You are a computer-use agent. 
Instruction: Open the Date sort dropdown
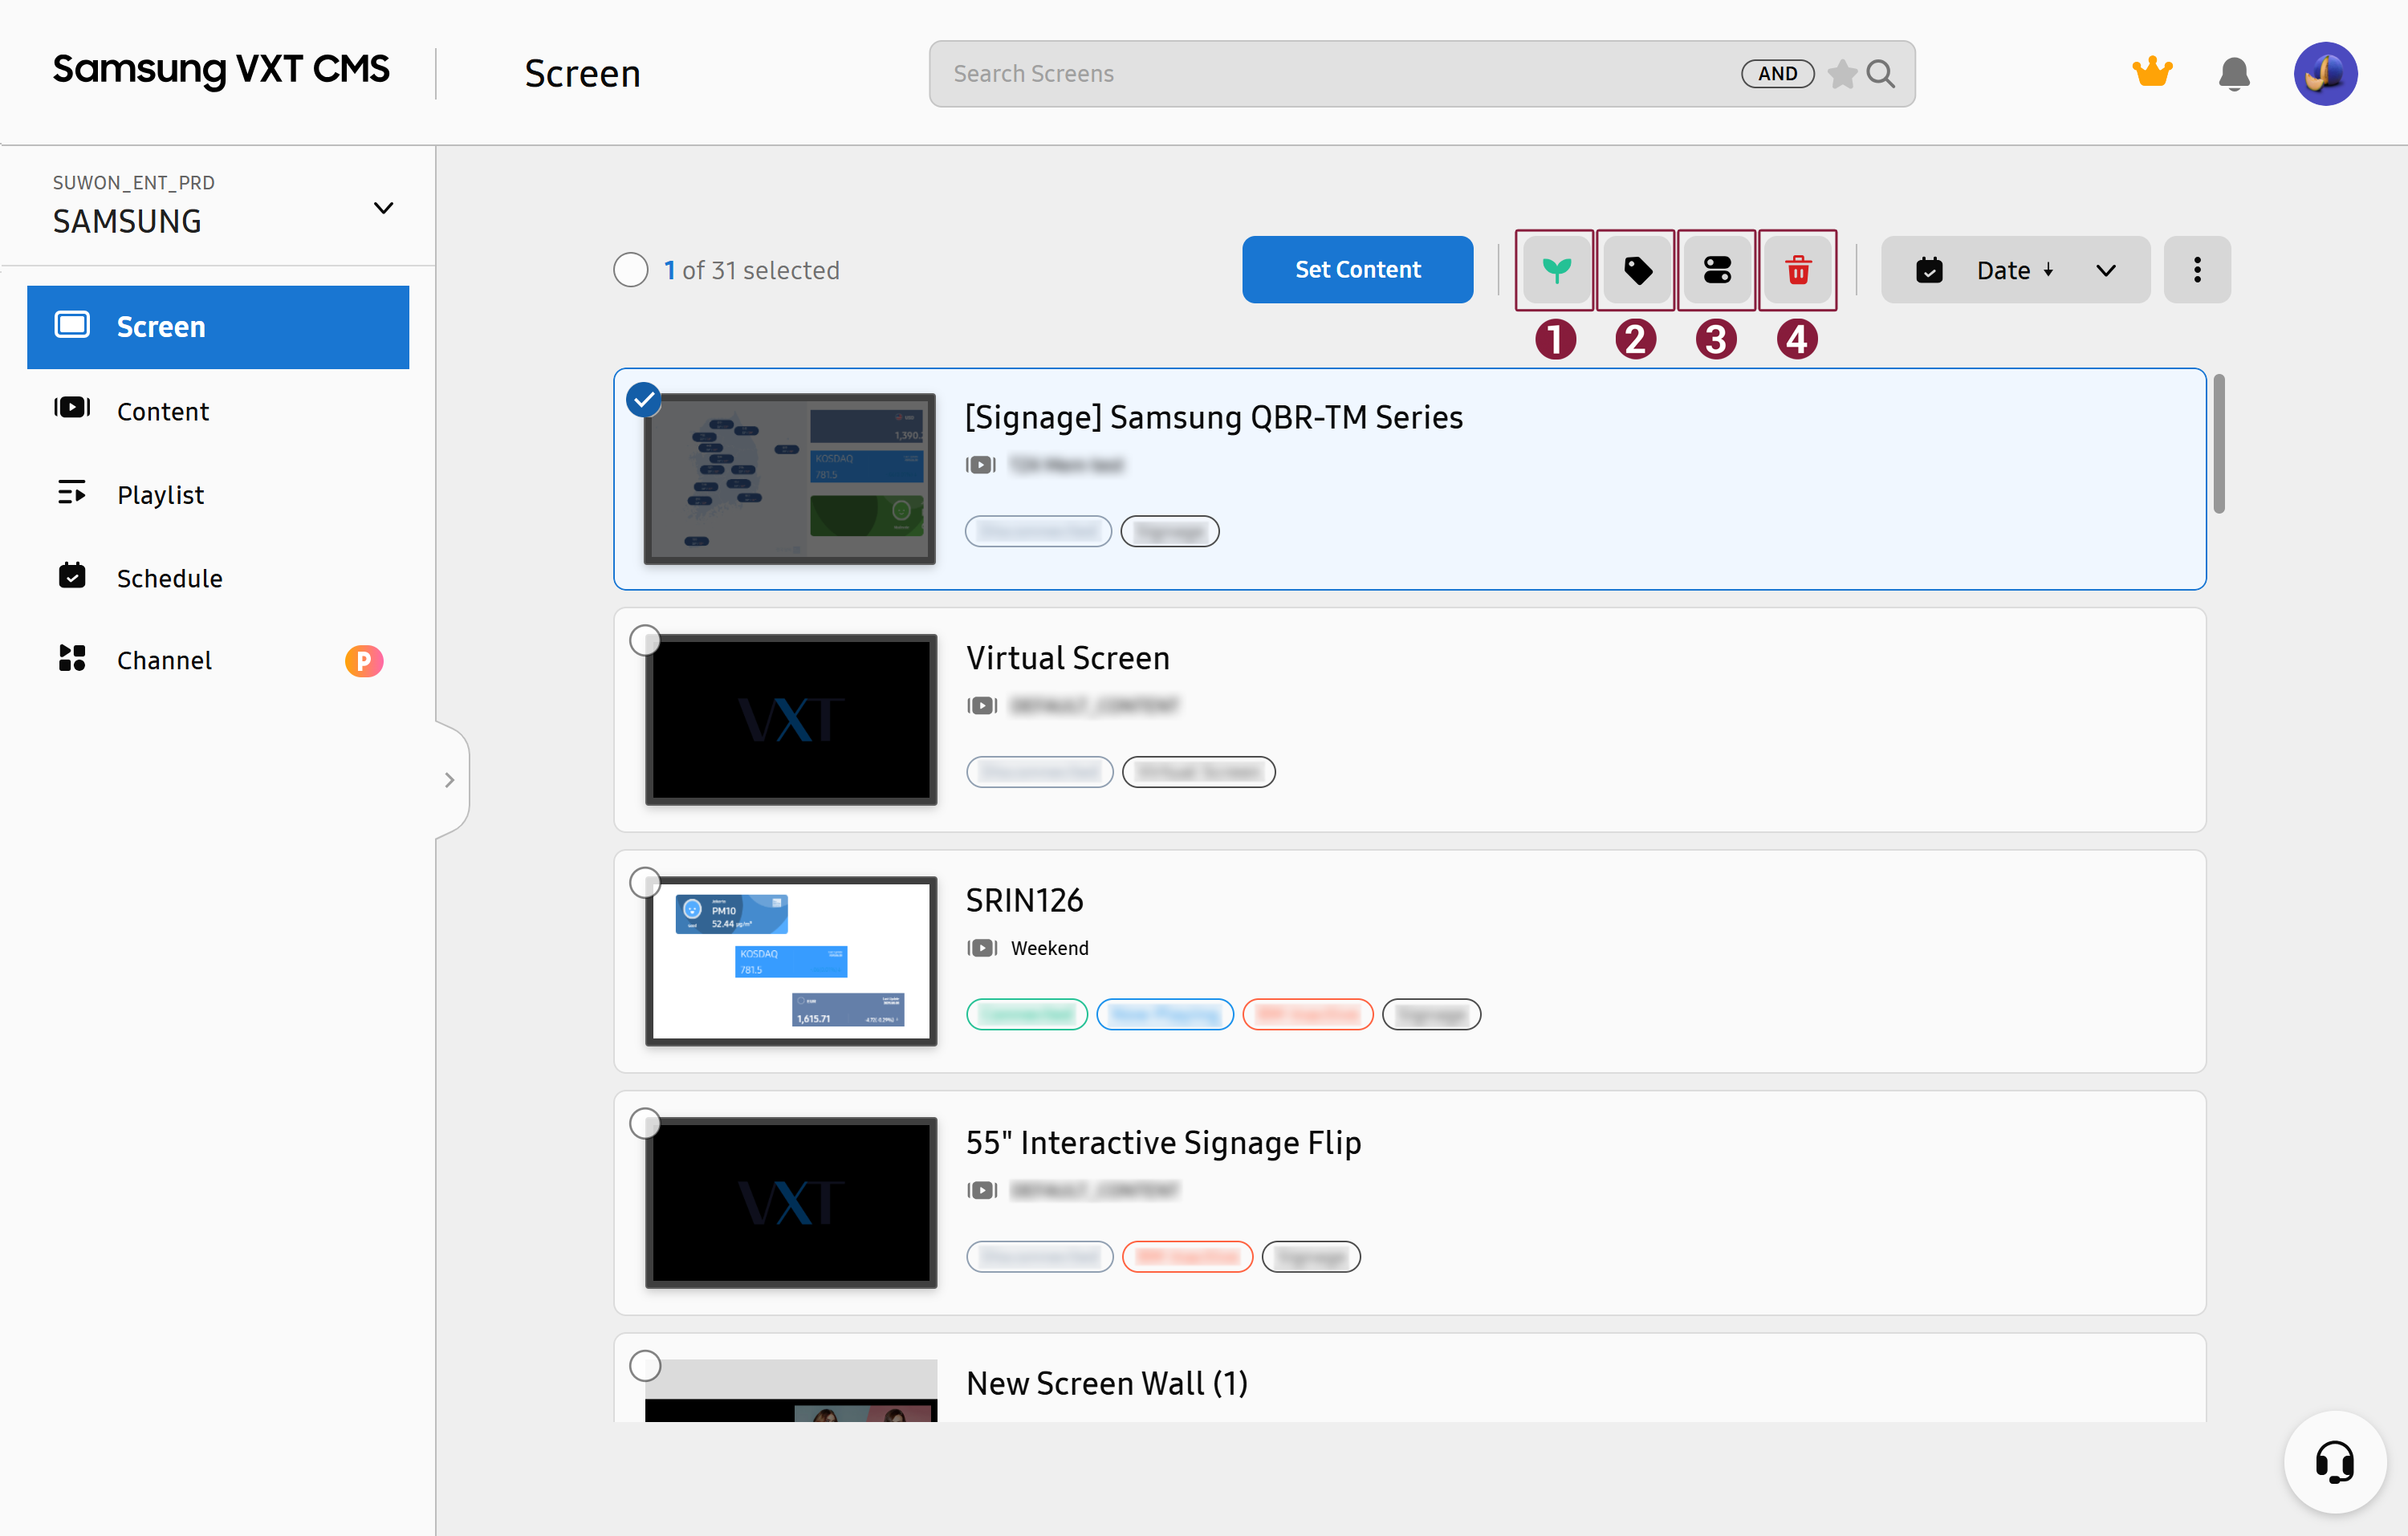[2015, 270]
